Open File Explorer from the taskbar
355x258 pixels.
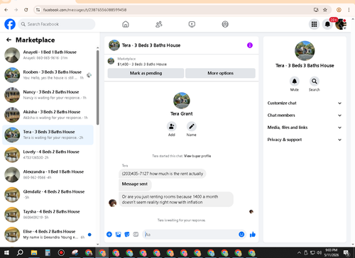[x=34, y=252]
